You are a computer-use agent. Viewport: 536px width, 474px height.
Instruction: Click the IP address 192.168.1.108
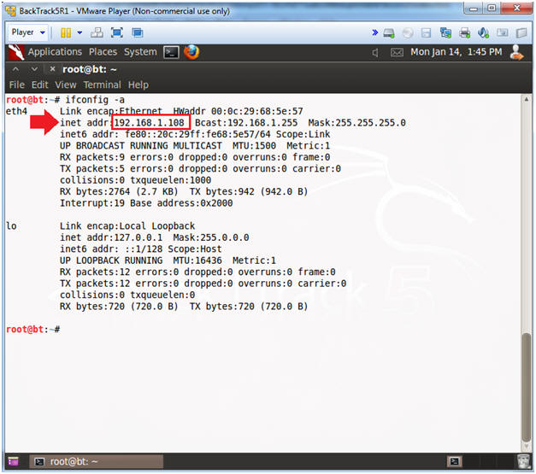point(149,123)
